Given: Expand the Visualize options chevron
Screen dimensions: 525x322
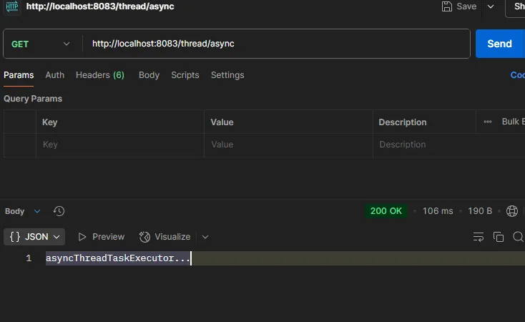Looking at the screenshot, I should click(x=205, y=238).
